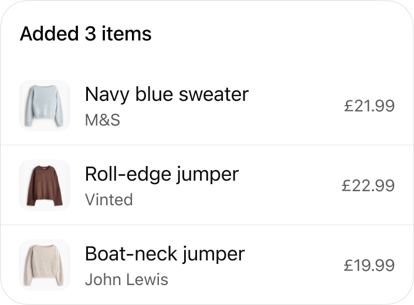The image size is (414, 305).
Task: Click the John Lewis retailer label
Action: 127,280
